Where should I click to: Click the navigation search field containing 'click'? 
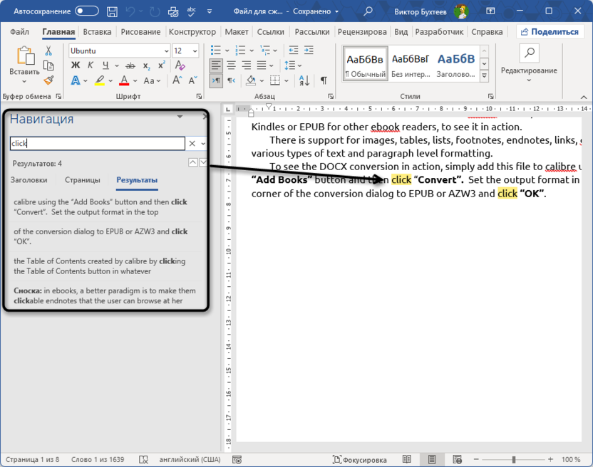point(97,144)
